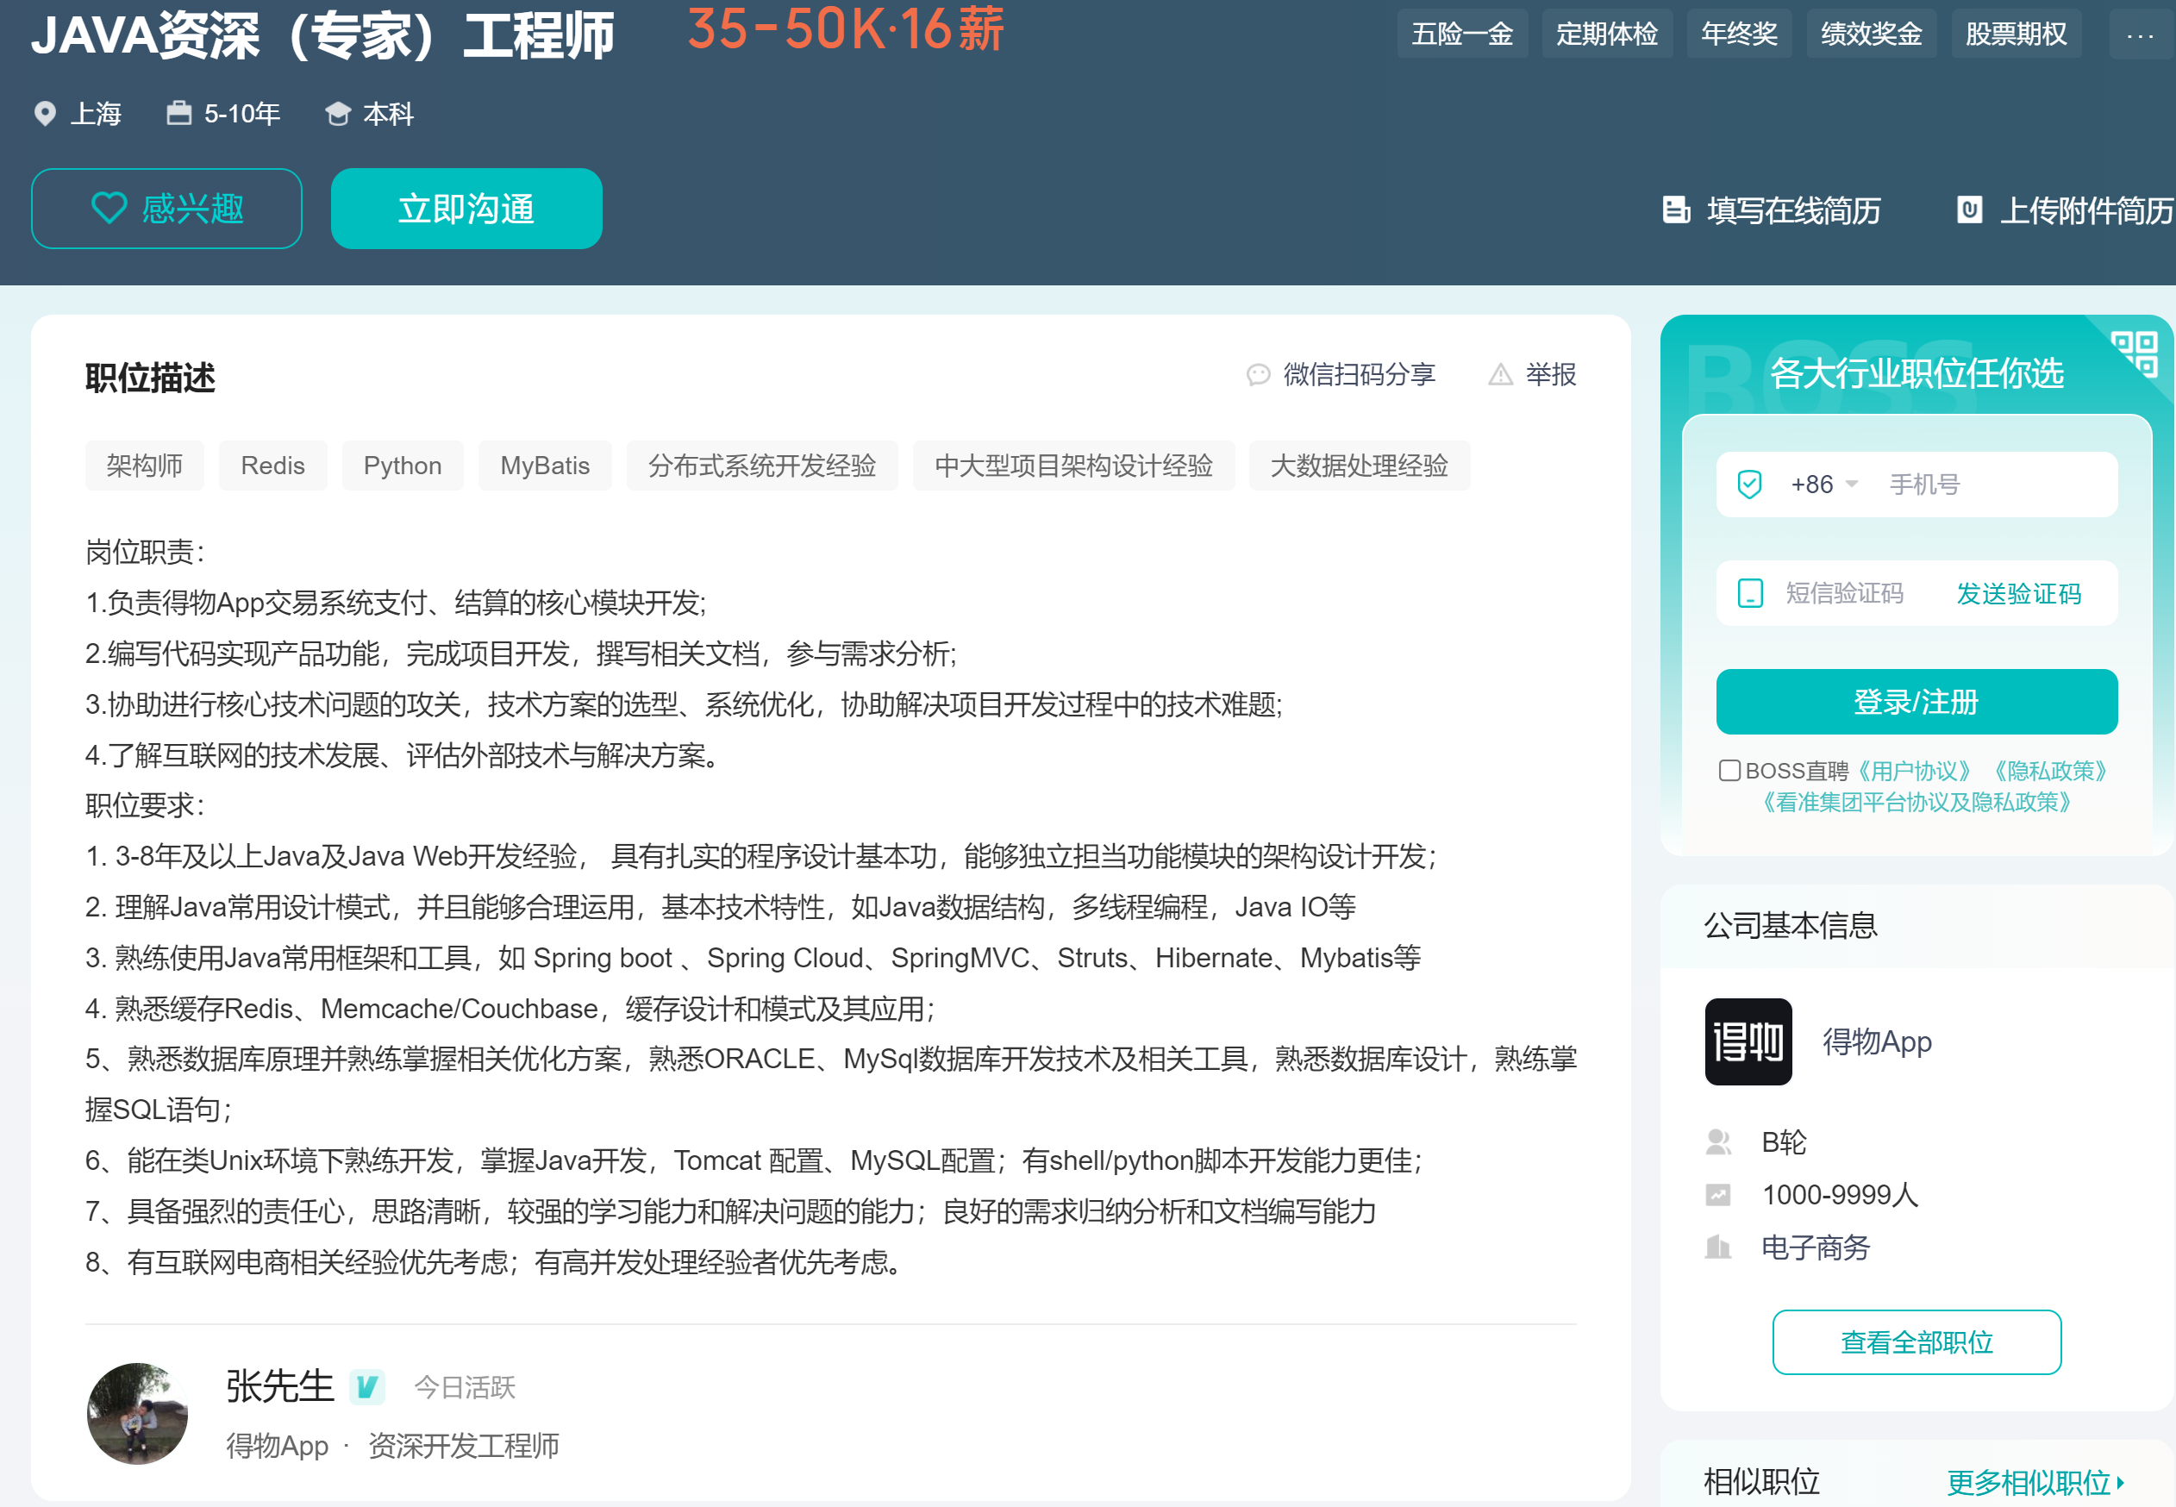Image resolution: width=2176 pixels, height=1507 pixels.
Task: Click the Redis skill tag
Action: [x=272, y=466]
